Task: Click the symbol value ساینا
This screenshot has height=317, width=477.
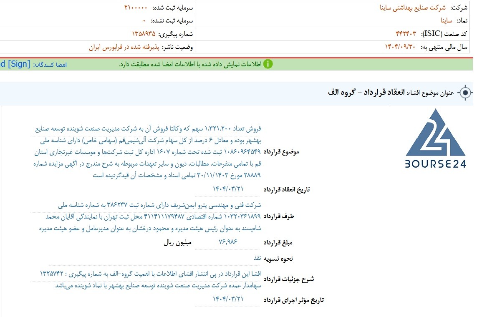Action: (x=446, y=21)
